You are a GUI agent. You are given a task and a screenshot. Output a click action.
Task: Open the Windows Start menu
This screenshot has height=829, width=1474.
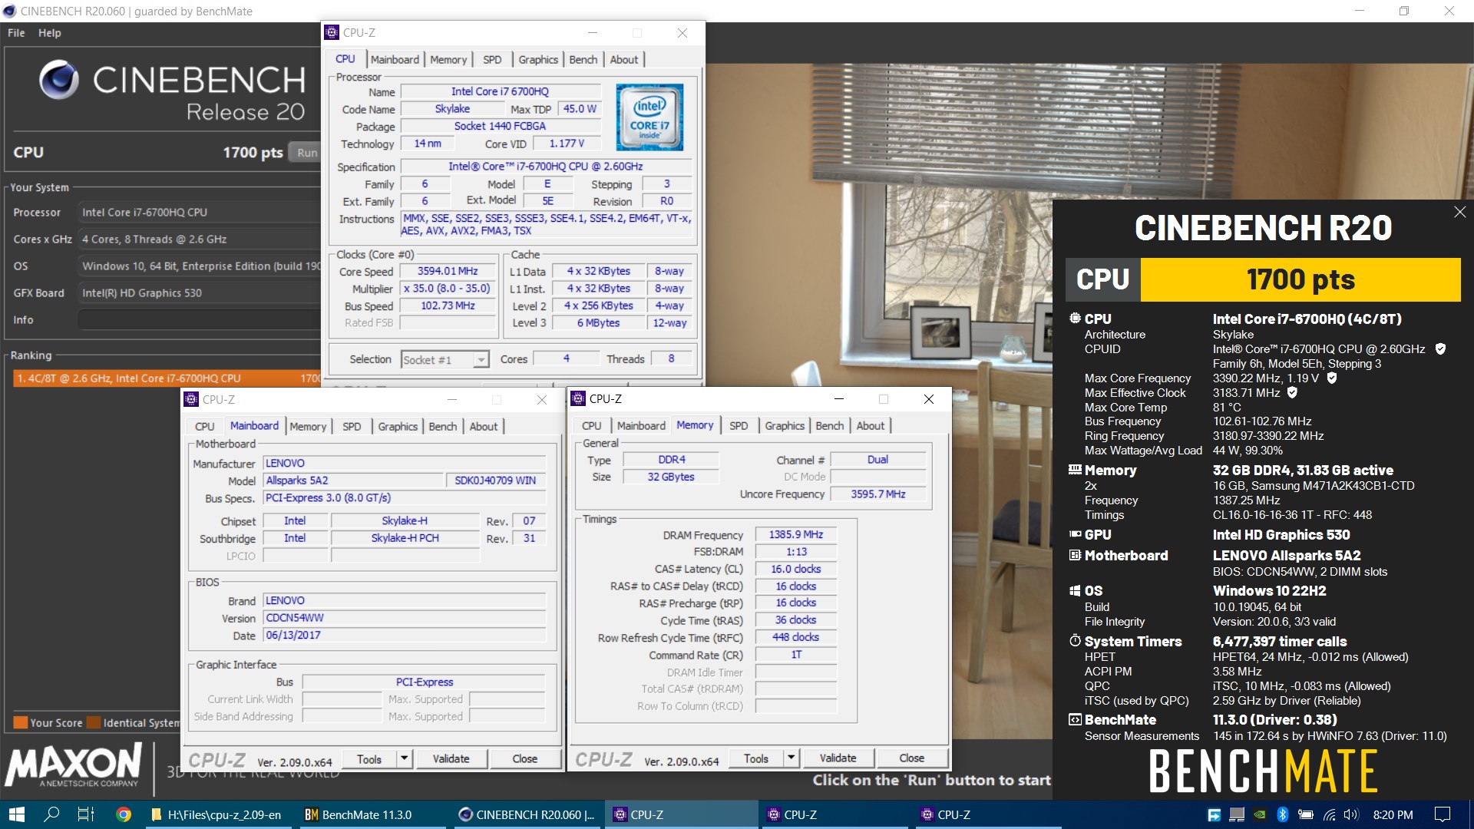click(16, 814)
